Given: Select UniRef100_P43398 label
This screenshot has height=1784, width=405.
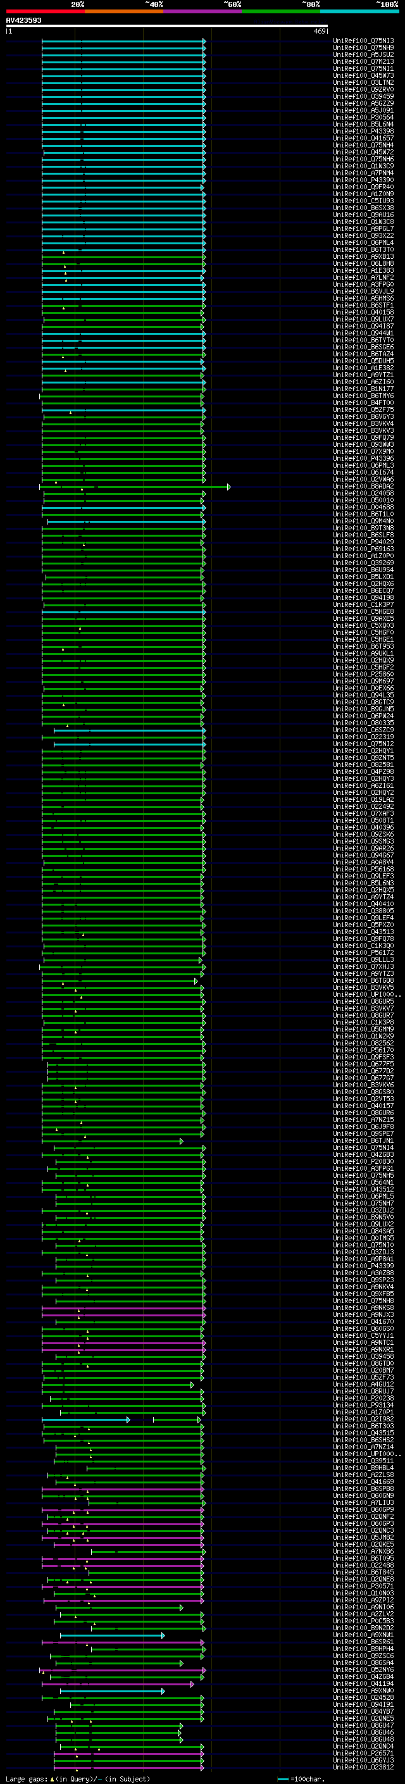Looking at the screenshot, I should point(363,131).
